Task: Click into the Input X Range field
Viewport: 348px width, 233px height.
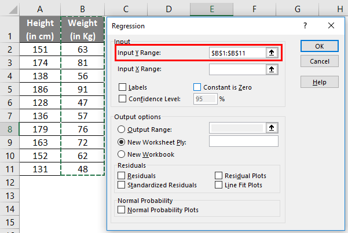Action: coord(237,69)
